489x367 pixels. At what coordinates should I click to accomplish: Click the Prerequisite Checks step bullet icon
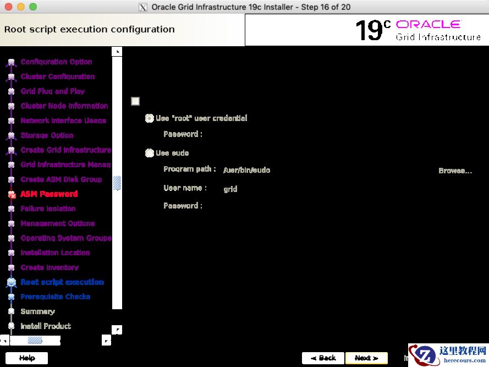(x=11, y=297)
